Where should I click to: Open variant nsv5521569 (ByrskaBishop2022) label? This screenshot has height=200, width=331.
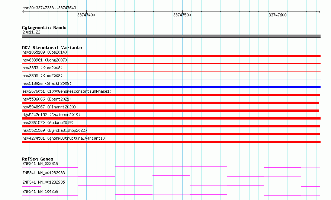[x=55, y=130]
